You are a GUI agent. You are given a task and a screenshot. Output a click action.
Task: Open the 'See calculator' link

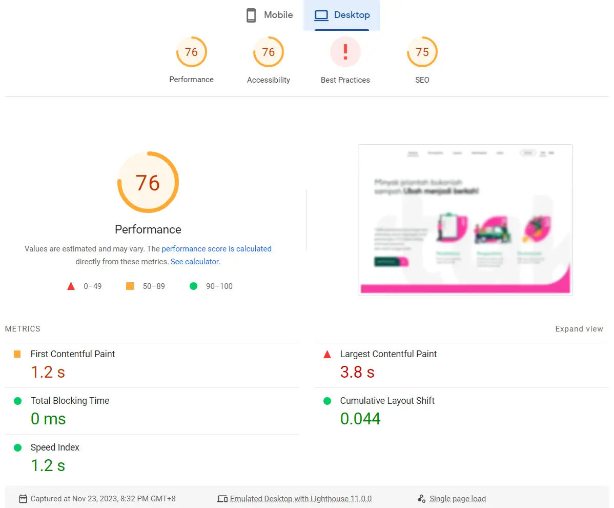[x=195, y=262]
